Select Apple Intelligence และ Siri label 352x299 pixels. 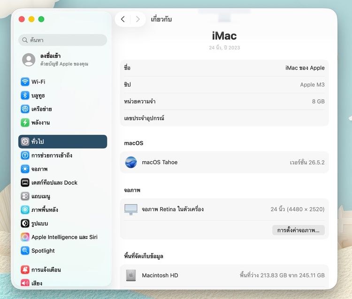click(64, 237)
